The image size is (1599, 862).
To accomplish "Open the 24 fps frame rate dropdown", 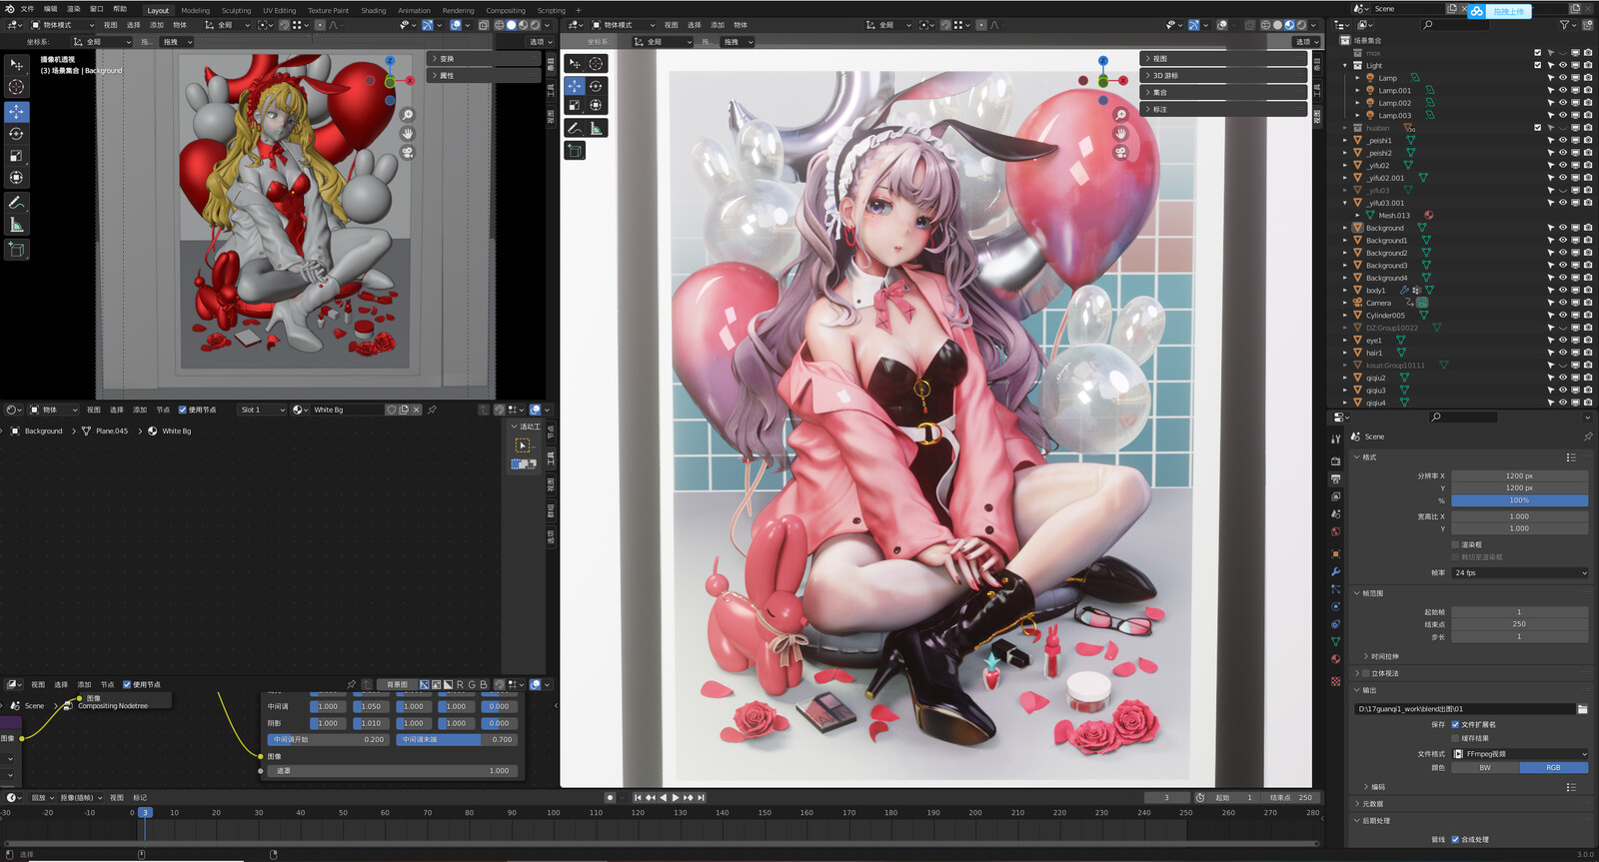I will [1520, 572].
